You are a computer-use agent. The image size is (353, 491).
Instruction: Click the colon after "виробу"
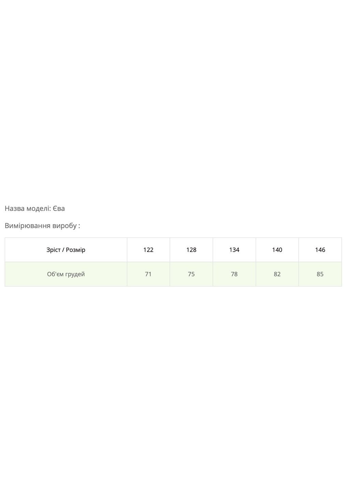click(x=79, y=226)
